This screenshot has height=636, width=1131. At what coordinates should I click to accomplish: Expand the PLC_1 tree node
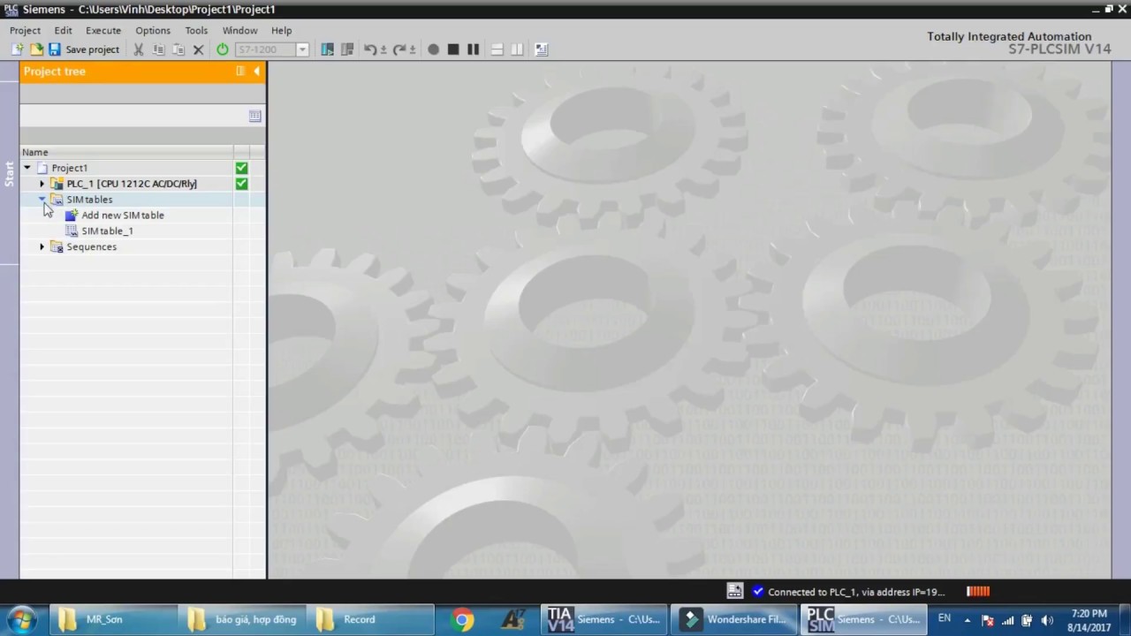point(42,184)
